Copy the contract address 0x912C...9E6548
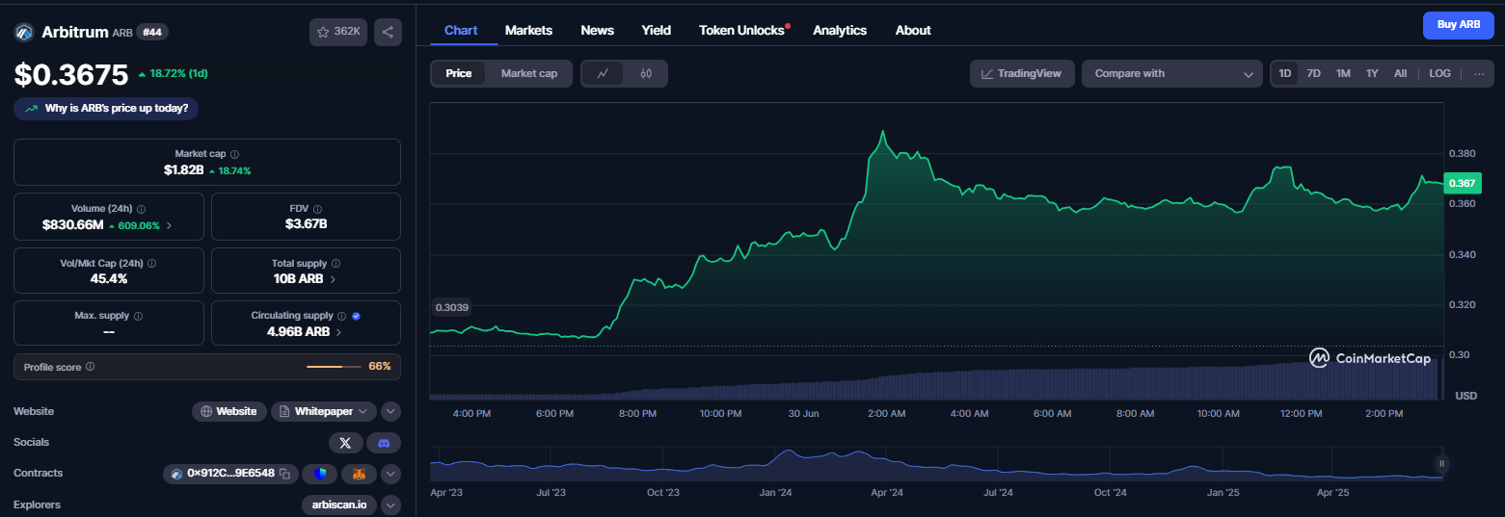 (x=284, y=474)
